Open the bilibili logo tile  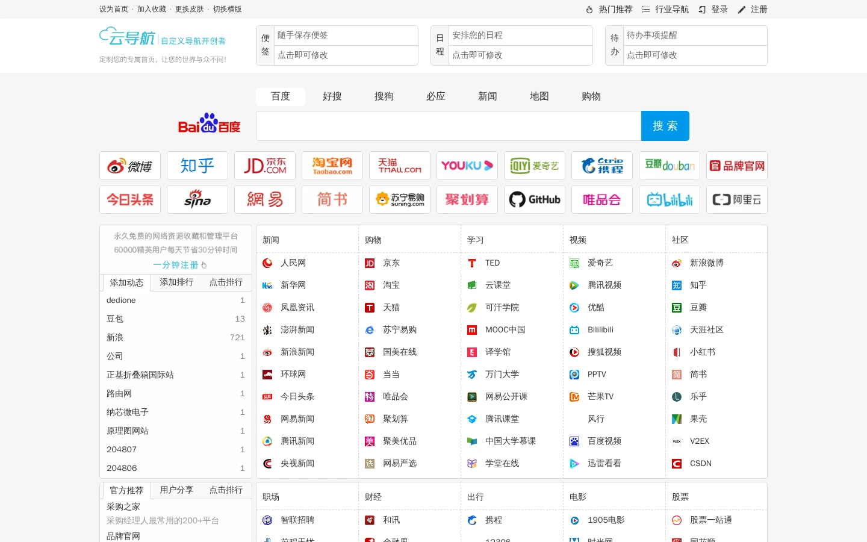click(670, 199)
